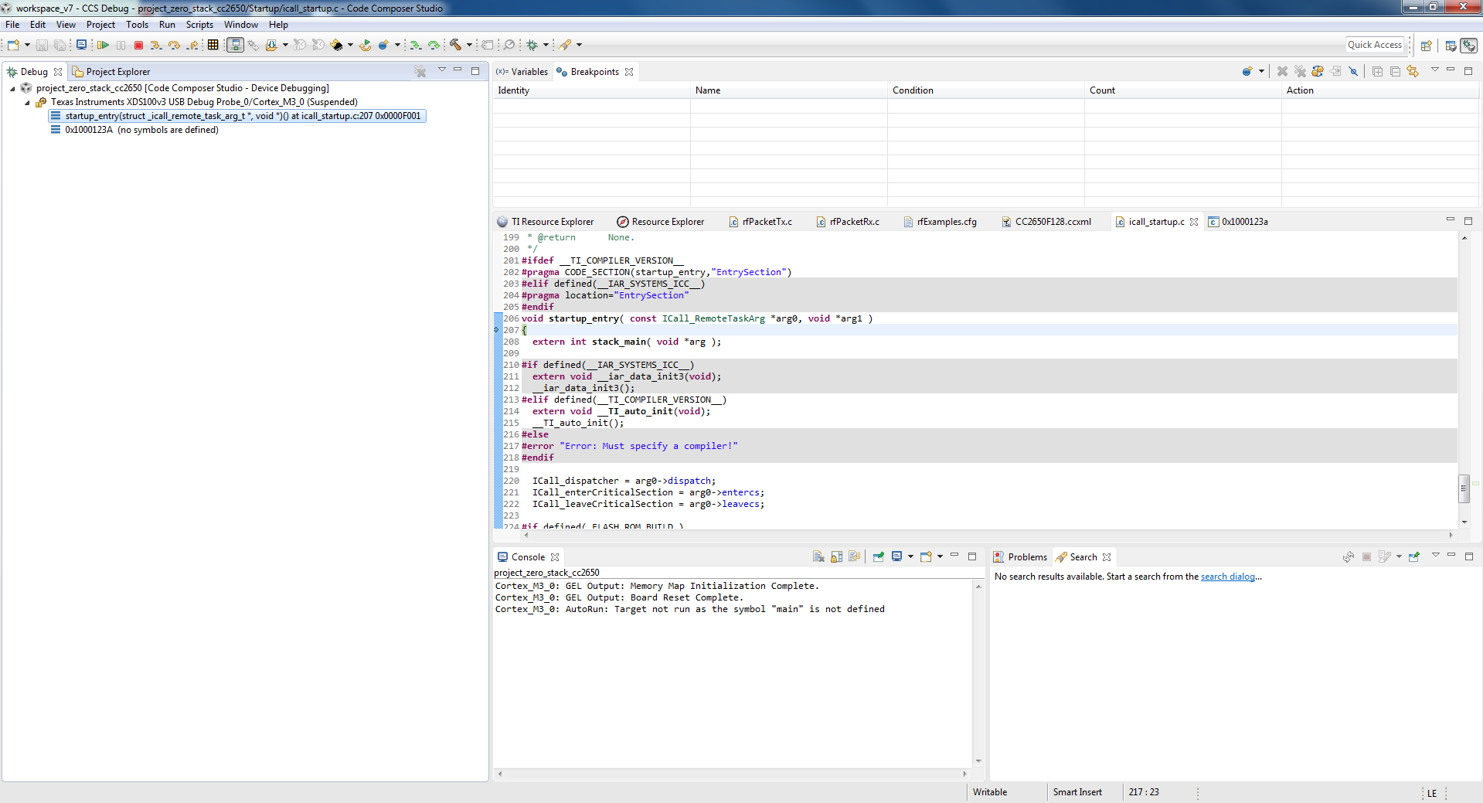
Task: Click the Quick Access search field
Action: click(x=1374, y=45)
